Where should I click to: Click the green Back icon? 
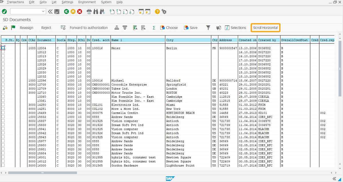pyautogui.click(x=67, y=11)
